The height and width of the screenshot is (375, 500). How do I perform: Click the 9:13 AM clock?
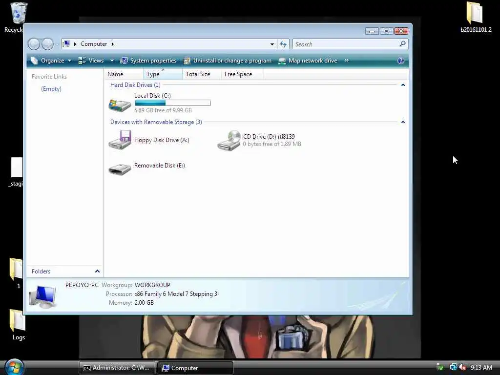[481, 367]
